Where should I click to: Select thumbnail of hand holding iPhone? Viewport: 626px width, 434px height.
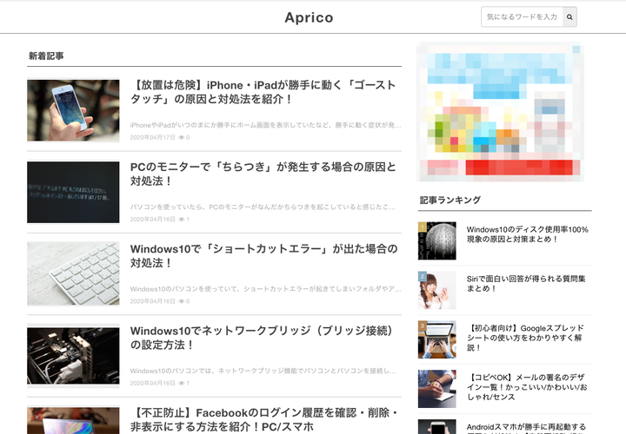coord(73,110)
